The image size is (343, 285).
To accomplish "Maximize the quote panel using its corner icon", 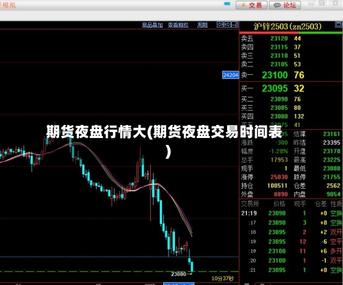I will 338,24.
